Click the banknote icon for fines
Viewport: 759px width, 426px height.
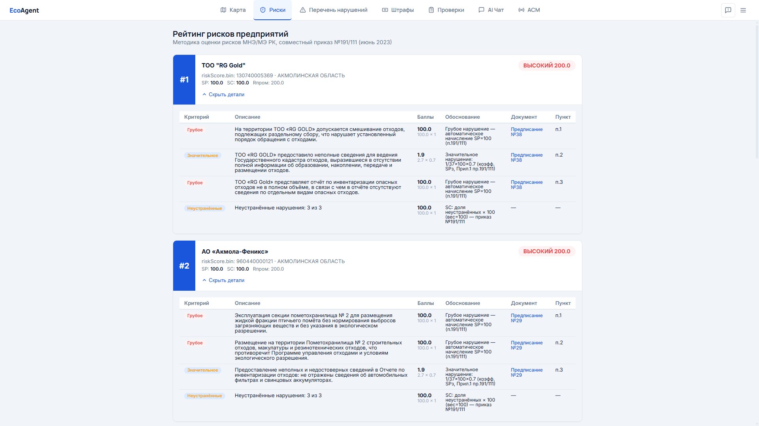click(385, 10)
